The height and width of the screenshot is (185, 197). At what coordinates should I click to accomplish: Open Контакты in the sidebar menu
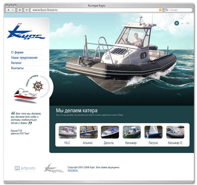[17, 68]
